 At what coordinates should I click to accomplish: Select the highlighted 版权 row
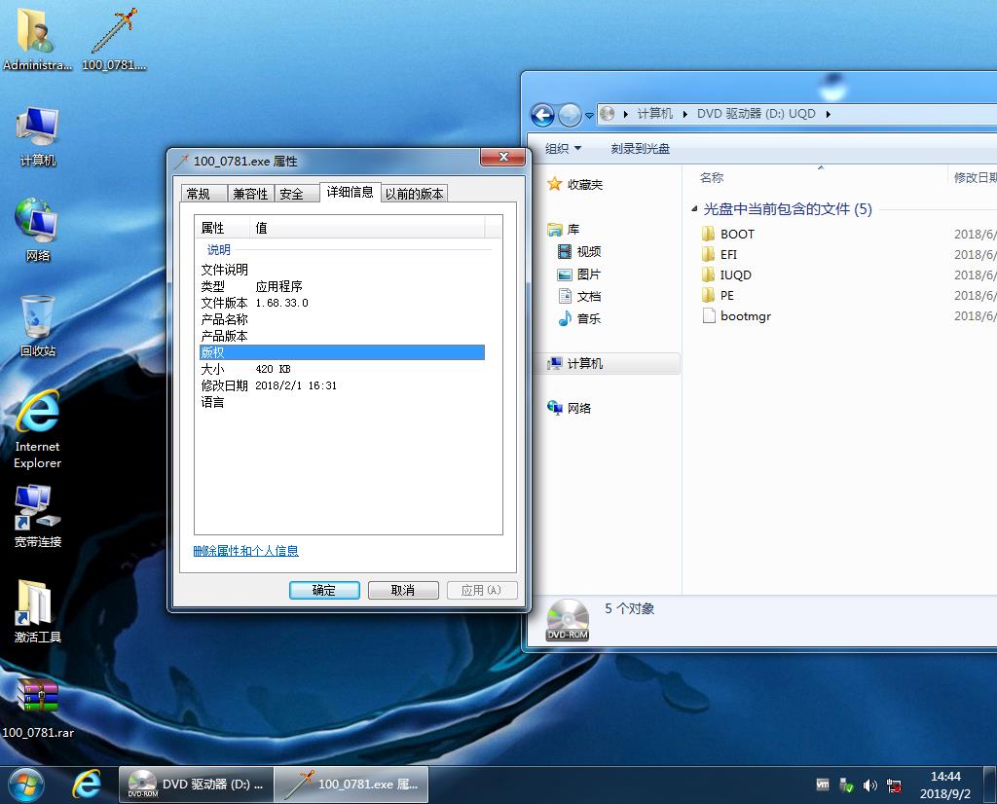pos(342,352)
